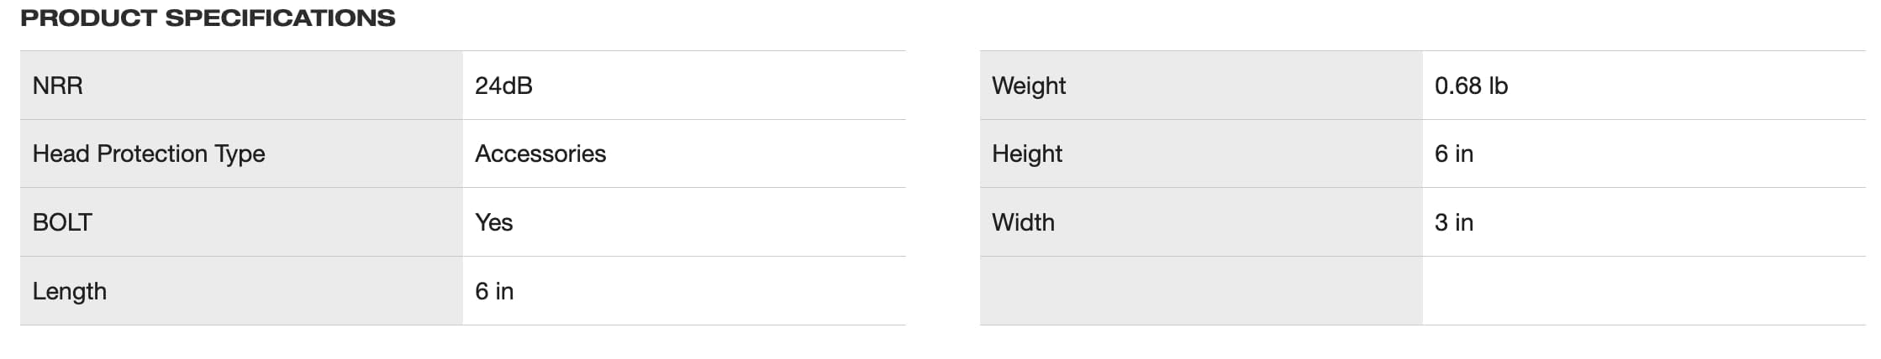Screen dimensions: 1881x359
Task: Click the empty gray cell below Width
Action: tap(1200, 291)
